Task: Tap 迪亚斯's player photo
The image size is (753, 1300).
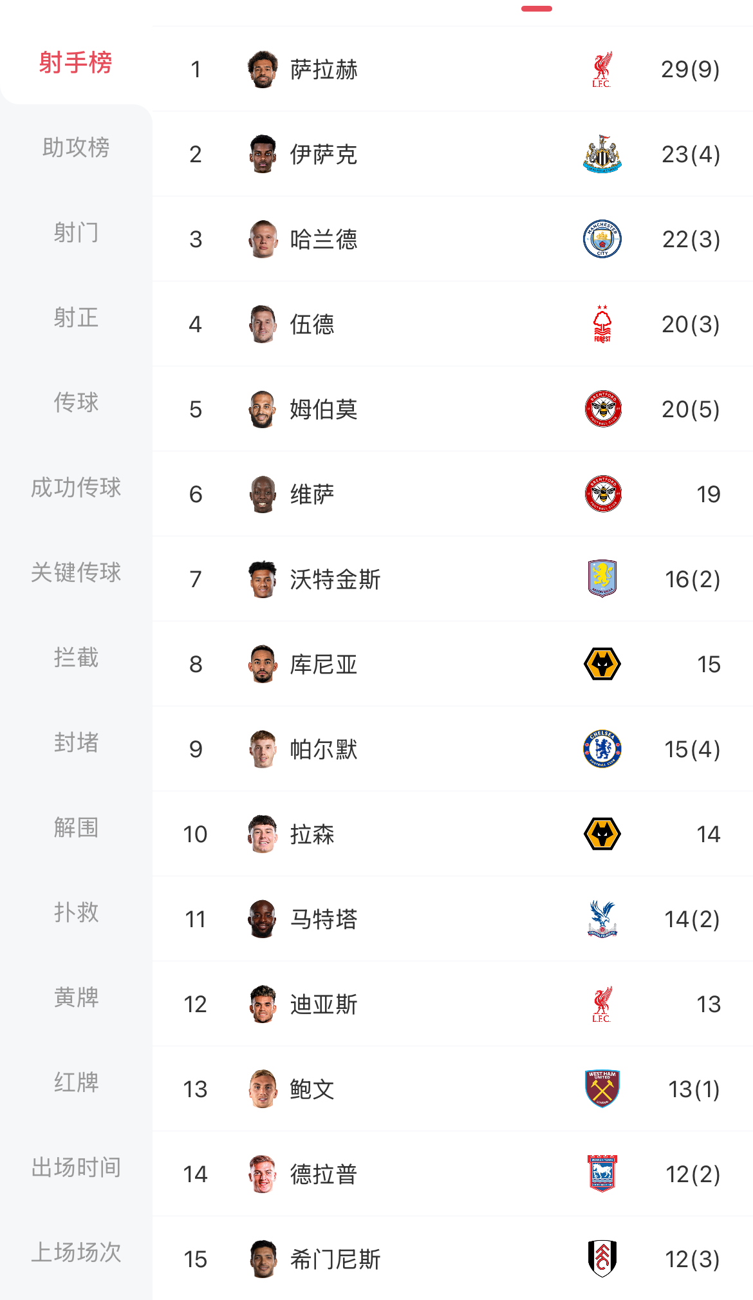Action: (x=263, y=1004)
